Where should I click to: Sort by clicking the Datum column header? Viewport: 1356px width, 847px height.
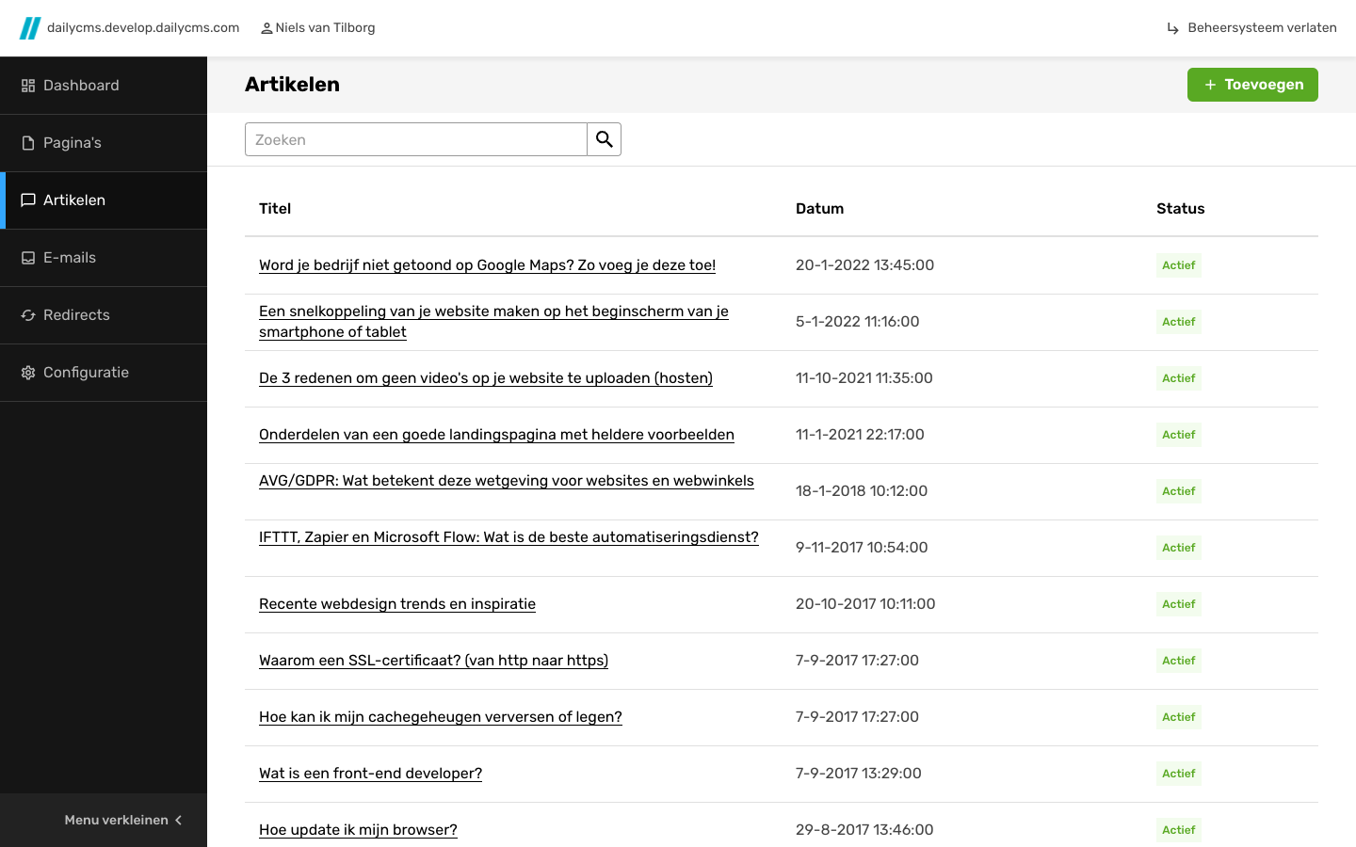(819, 209)
